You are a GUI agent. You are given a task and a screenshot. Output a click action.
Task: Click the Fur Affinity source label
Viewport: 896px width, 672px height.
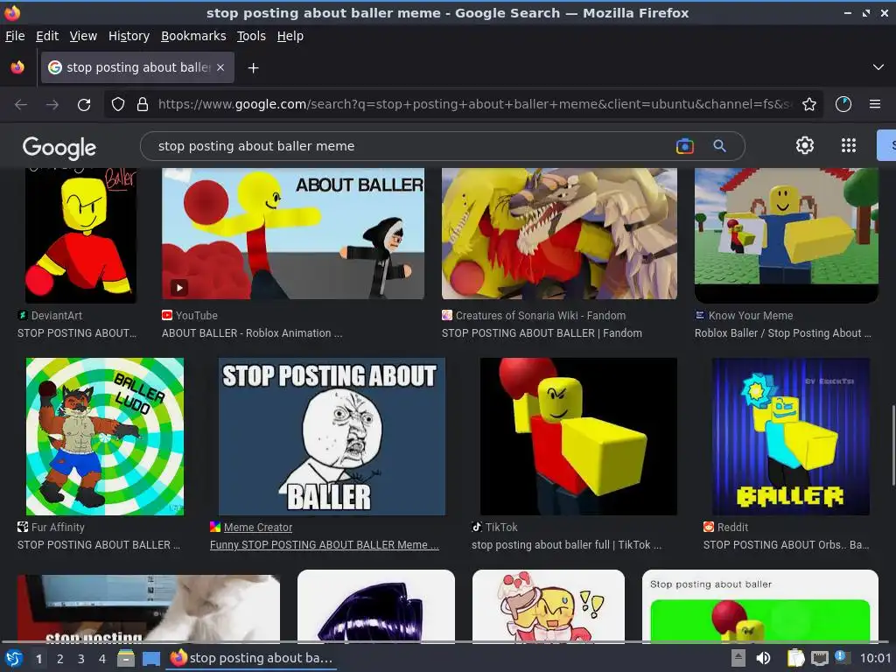coord(58,528)
